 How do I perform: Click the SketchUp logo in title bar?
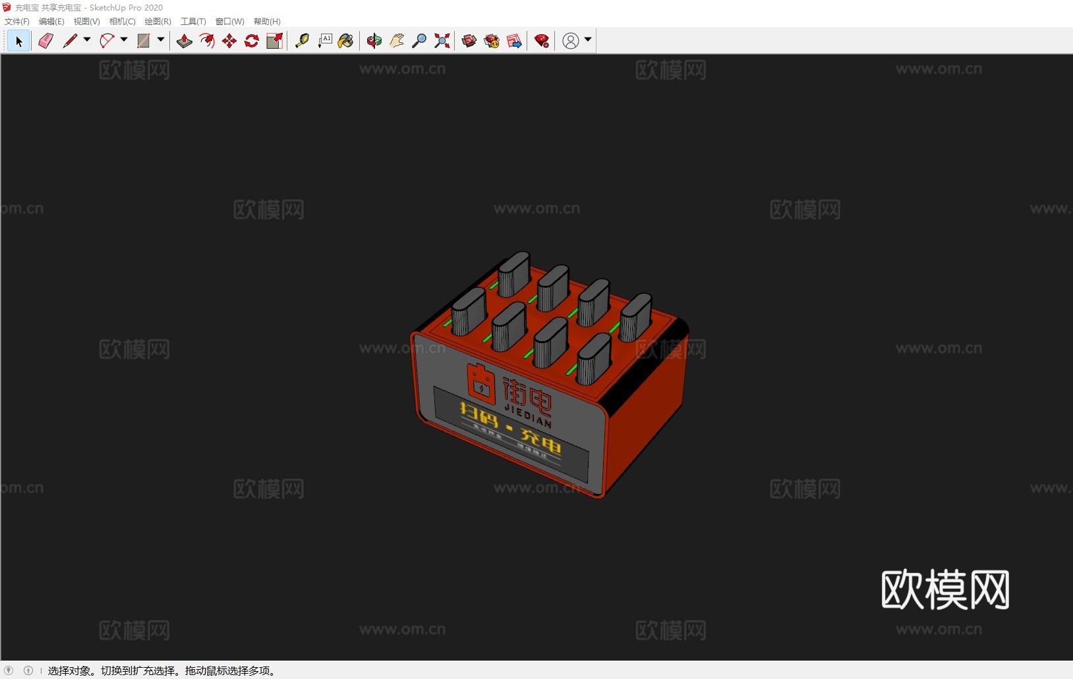7,7
